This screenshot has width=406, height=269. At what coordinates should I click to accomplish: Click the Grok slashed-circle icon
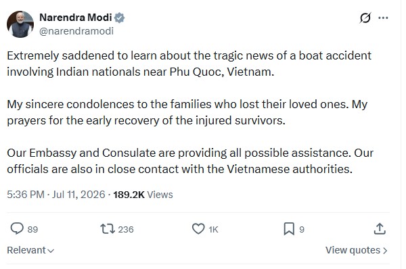pyautogui.click(x=365, y=18)
